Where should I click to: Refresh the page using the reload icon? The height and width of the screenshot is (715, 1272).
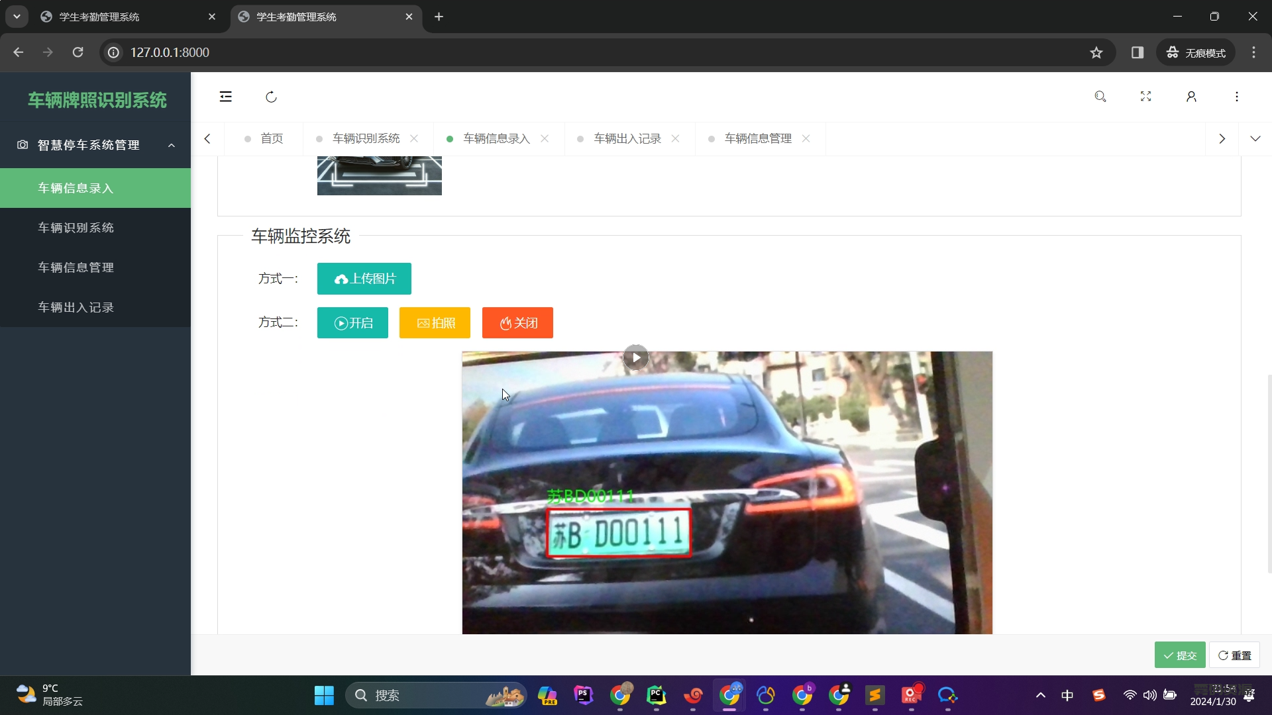271,97
